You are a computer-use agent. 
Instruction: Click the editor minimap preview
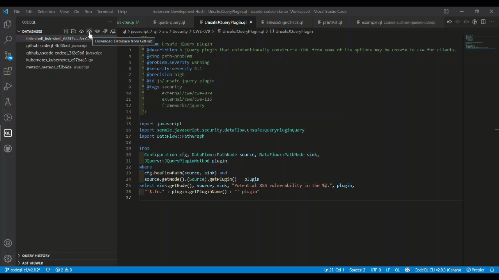click(474, 41)
